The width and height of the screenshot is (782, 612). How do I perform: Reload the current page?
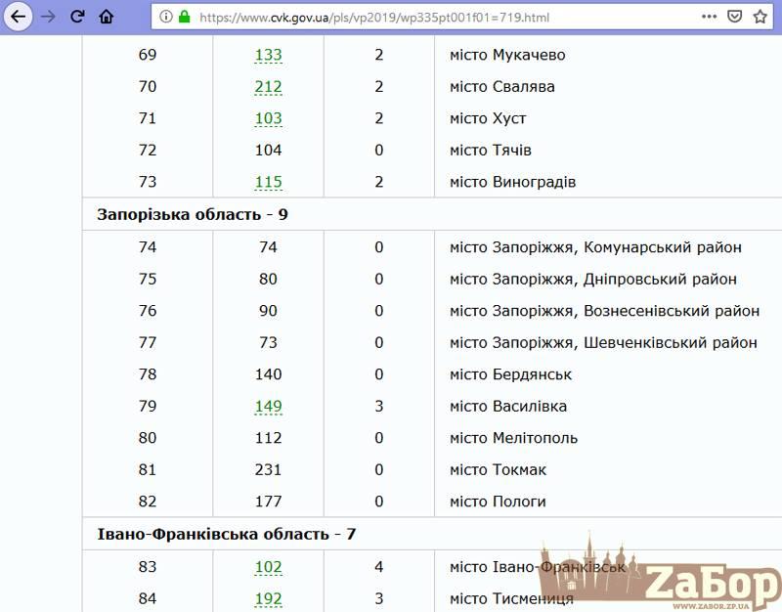pos(77,17)
